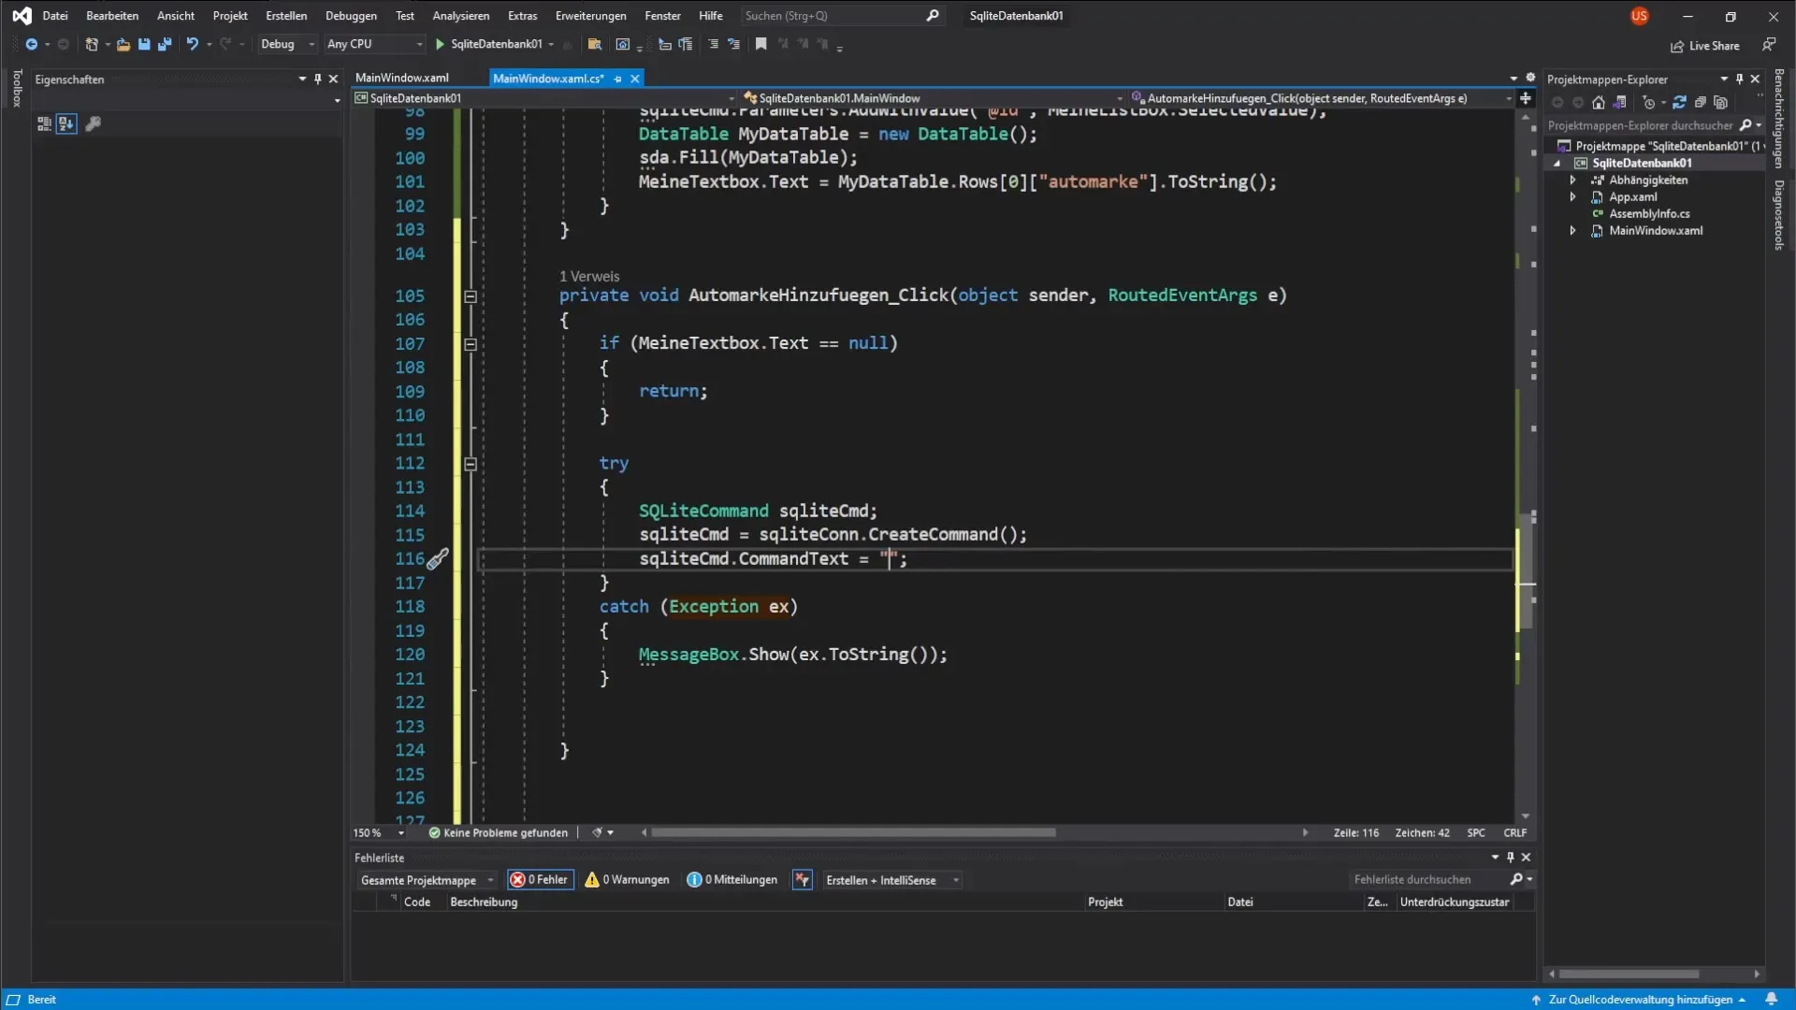Undo the last edit with the undo arrow
This screenshot has height=1010, width=1796.
click(x=192, y=44)
